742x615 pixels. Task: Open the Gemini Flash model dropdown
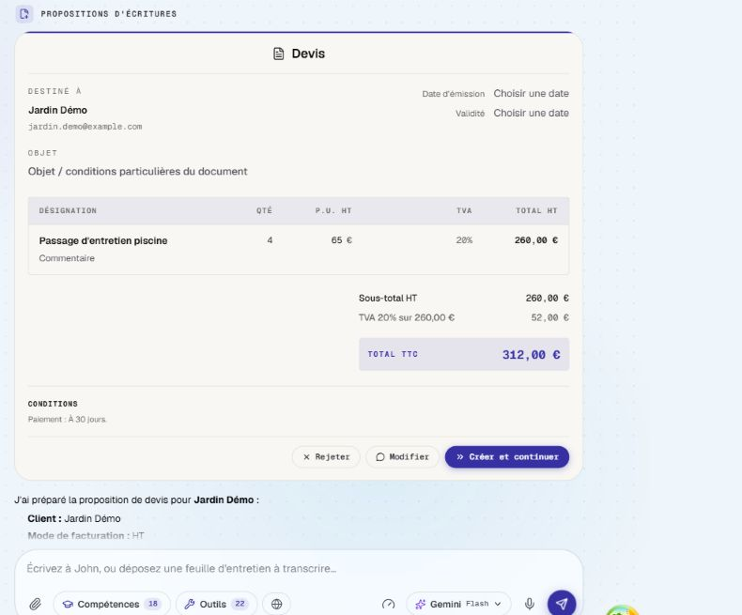coord(458,604)
